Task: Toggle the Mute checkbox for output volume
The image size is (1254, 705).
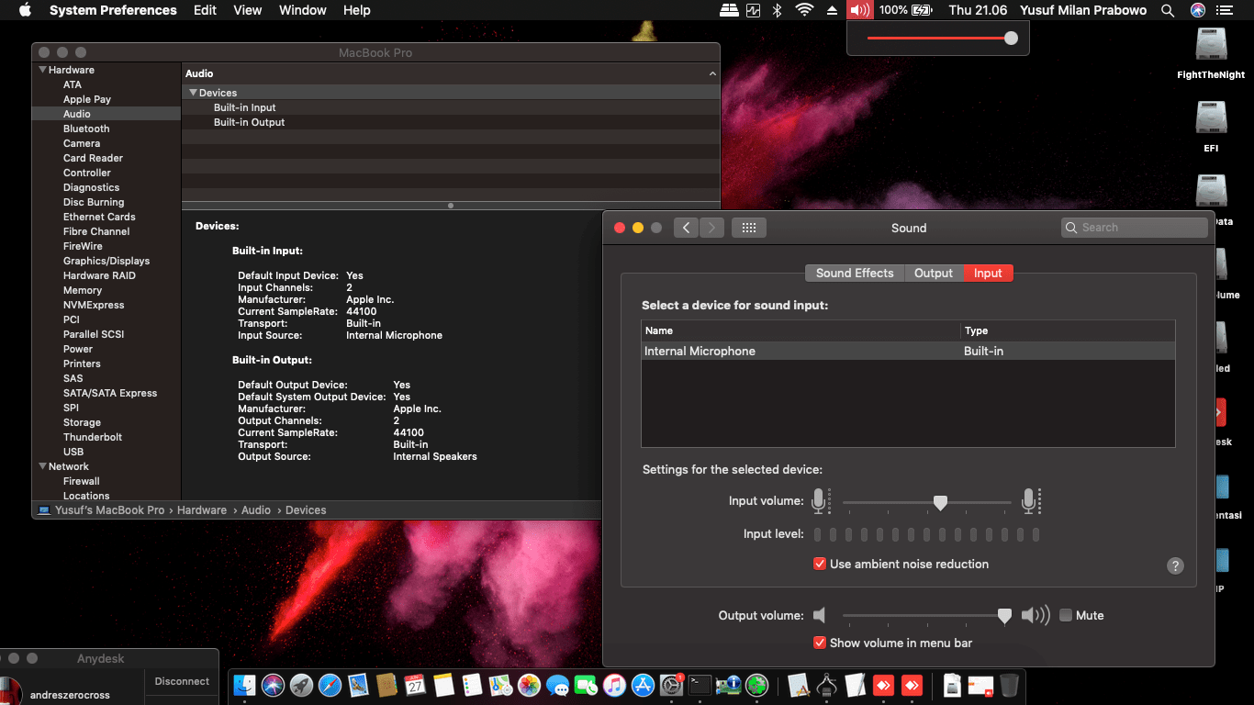Action: pos(1066,615)
